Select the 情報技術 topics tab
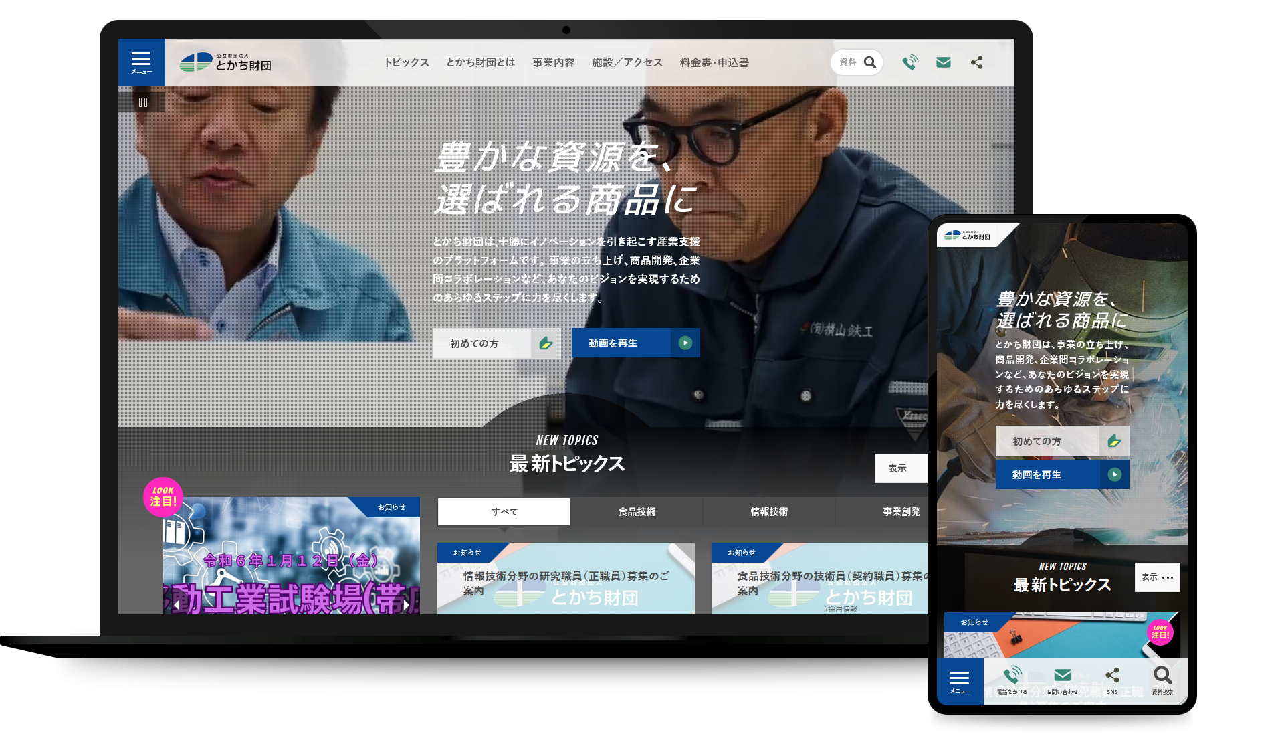1284x736 pixels. click(769, 512)
